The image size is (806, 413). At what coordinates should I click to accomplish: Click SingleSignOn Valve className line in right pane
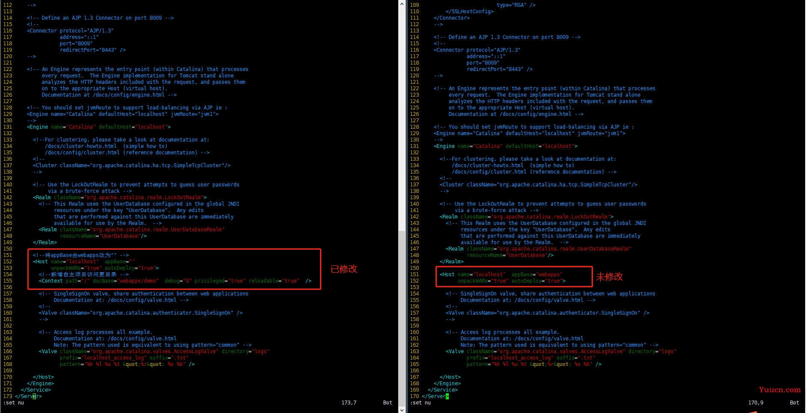pos(548,313)
